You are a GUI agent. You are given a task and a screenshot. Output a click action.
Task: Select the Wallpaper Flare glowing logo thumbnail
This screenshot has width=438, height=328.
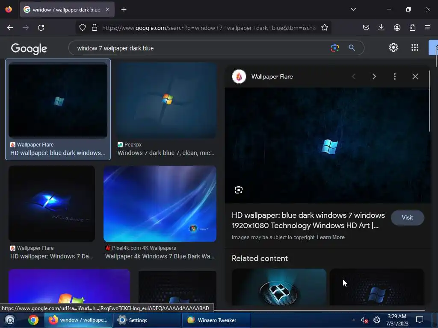pos(52,204)
